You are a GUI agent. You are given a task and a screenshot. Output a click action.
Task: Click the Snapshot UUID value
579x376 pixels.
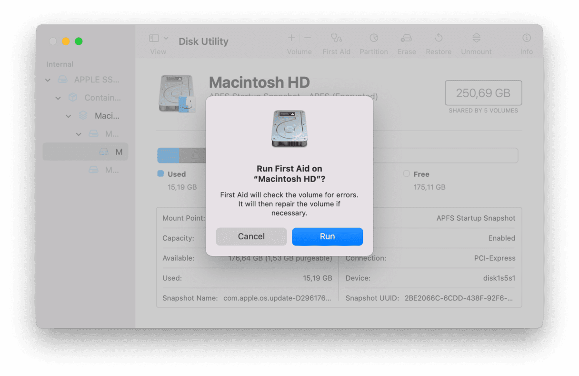[x=459, y=298]
